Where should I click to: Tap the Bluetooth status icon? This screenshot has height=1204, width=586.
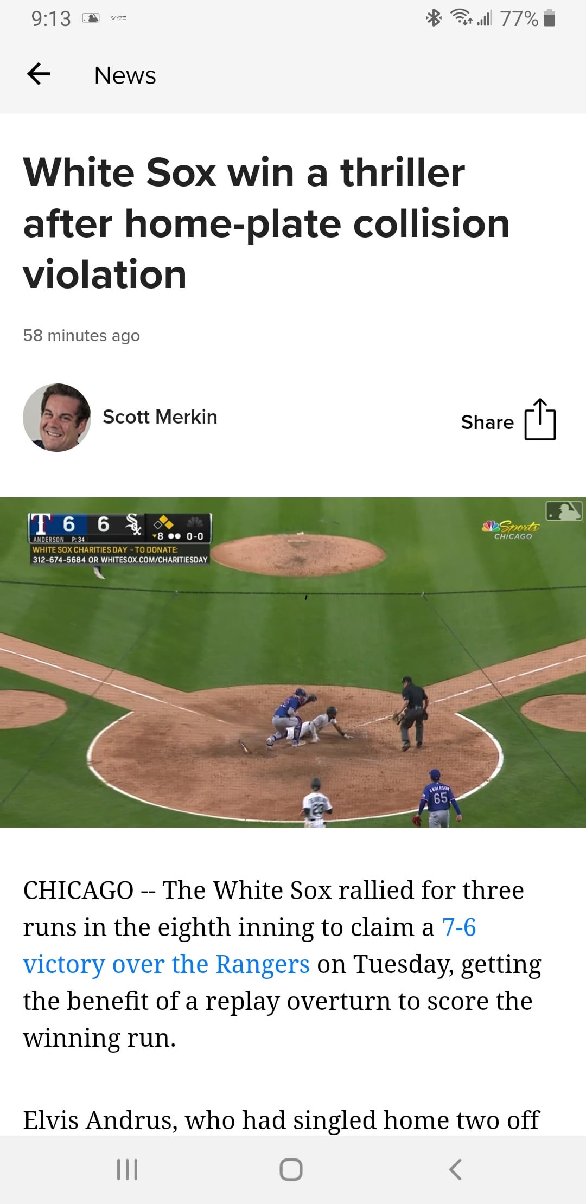pos(434,18)
